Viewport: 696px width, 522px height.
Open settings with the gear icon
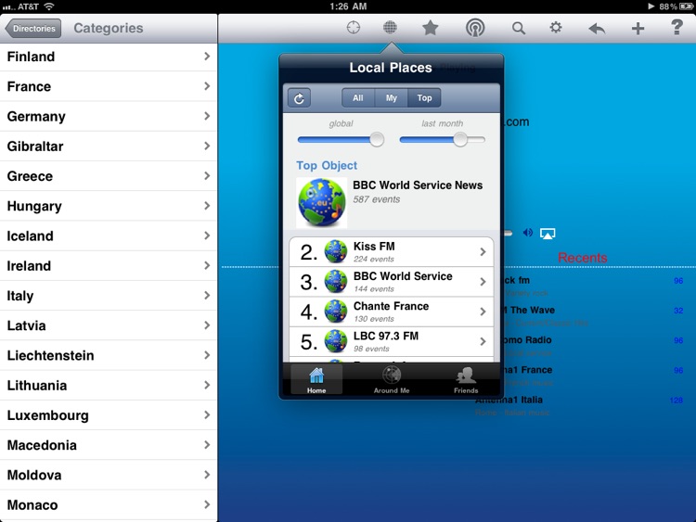click(556, 28)
